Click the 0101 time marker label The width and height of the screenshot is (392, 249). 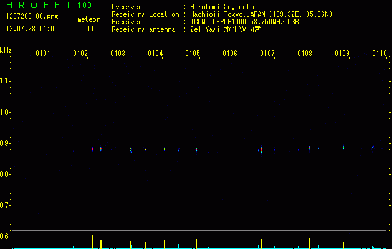43,54
